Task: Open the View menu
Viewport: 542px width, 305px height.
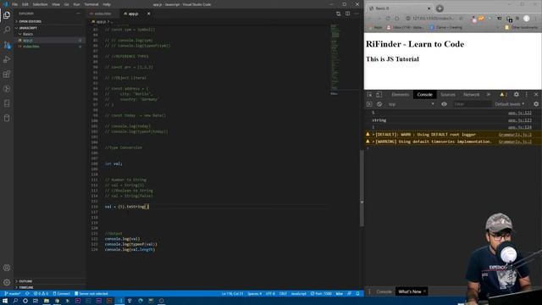Action: [56, 4]
